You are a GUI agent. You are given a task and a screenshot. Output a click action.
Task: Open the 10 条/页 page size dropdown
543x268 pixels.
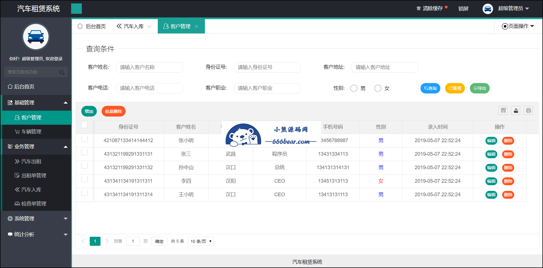point(201,241)
